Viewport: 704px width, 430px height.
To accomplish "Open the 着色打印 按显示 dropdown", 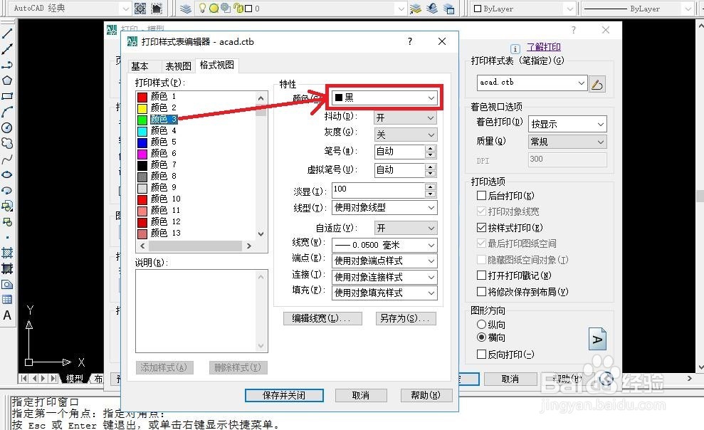I will pos(567,124).
